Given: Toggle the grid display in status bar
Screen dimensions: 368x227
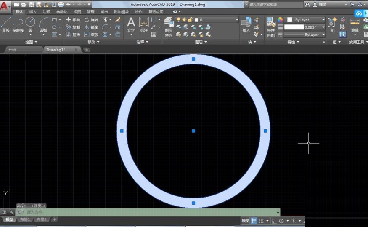Looking at the screenshot, I should click(254, 221).
